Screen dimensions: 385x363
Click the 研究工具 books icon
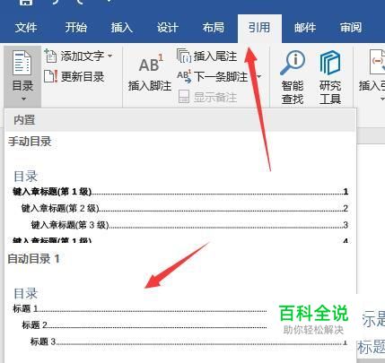[x=330, y=63]
